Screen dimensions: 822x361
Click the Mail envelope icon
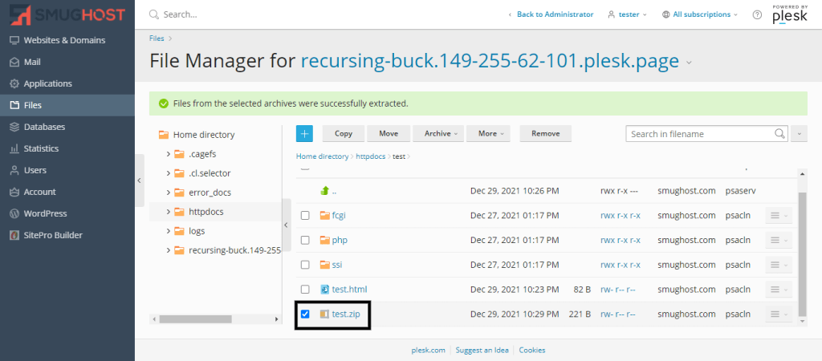tap(14, 62)
